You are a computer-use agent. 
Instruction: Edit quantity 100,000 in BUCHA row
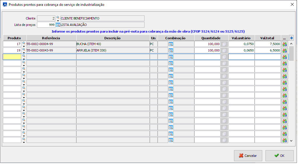(x=207, y=44)
